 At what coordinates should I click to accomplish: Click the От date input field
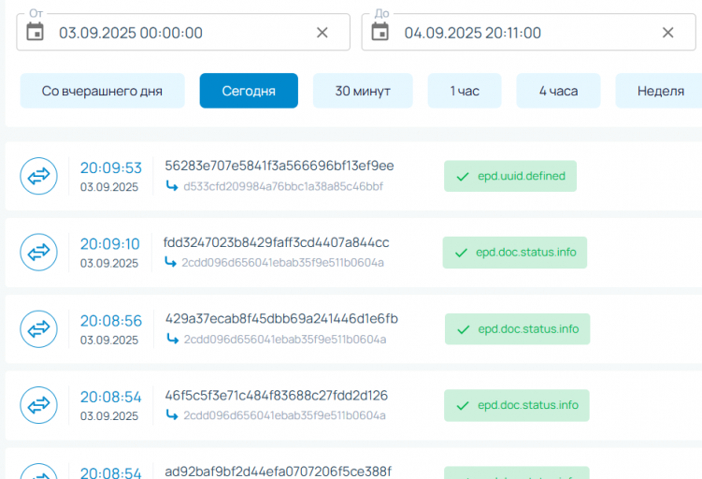183,32
